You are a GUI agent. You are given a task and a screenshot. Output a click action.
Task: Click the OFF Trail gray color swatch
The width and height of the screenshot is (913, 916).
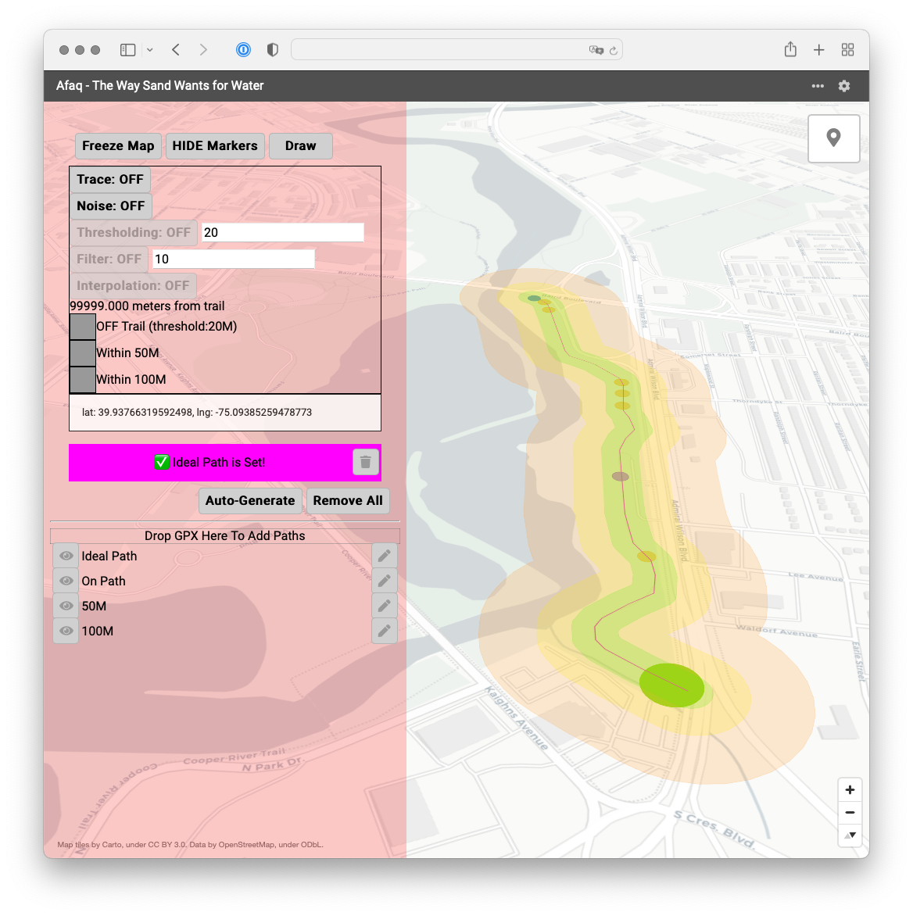coord(82,327)
